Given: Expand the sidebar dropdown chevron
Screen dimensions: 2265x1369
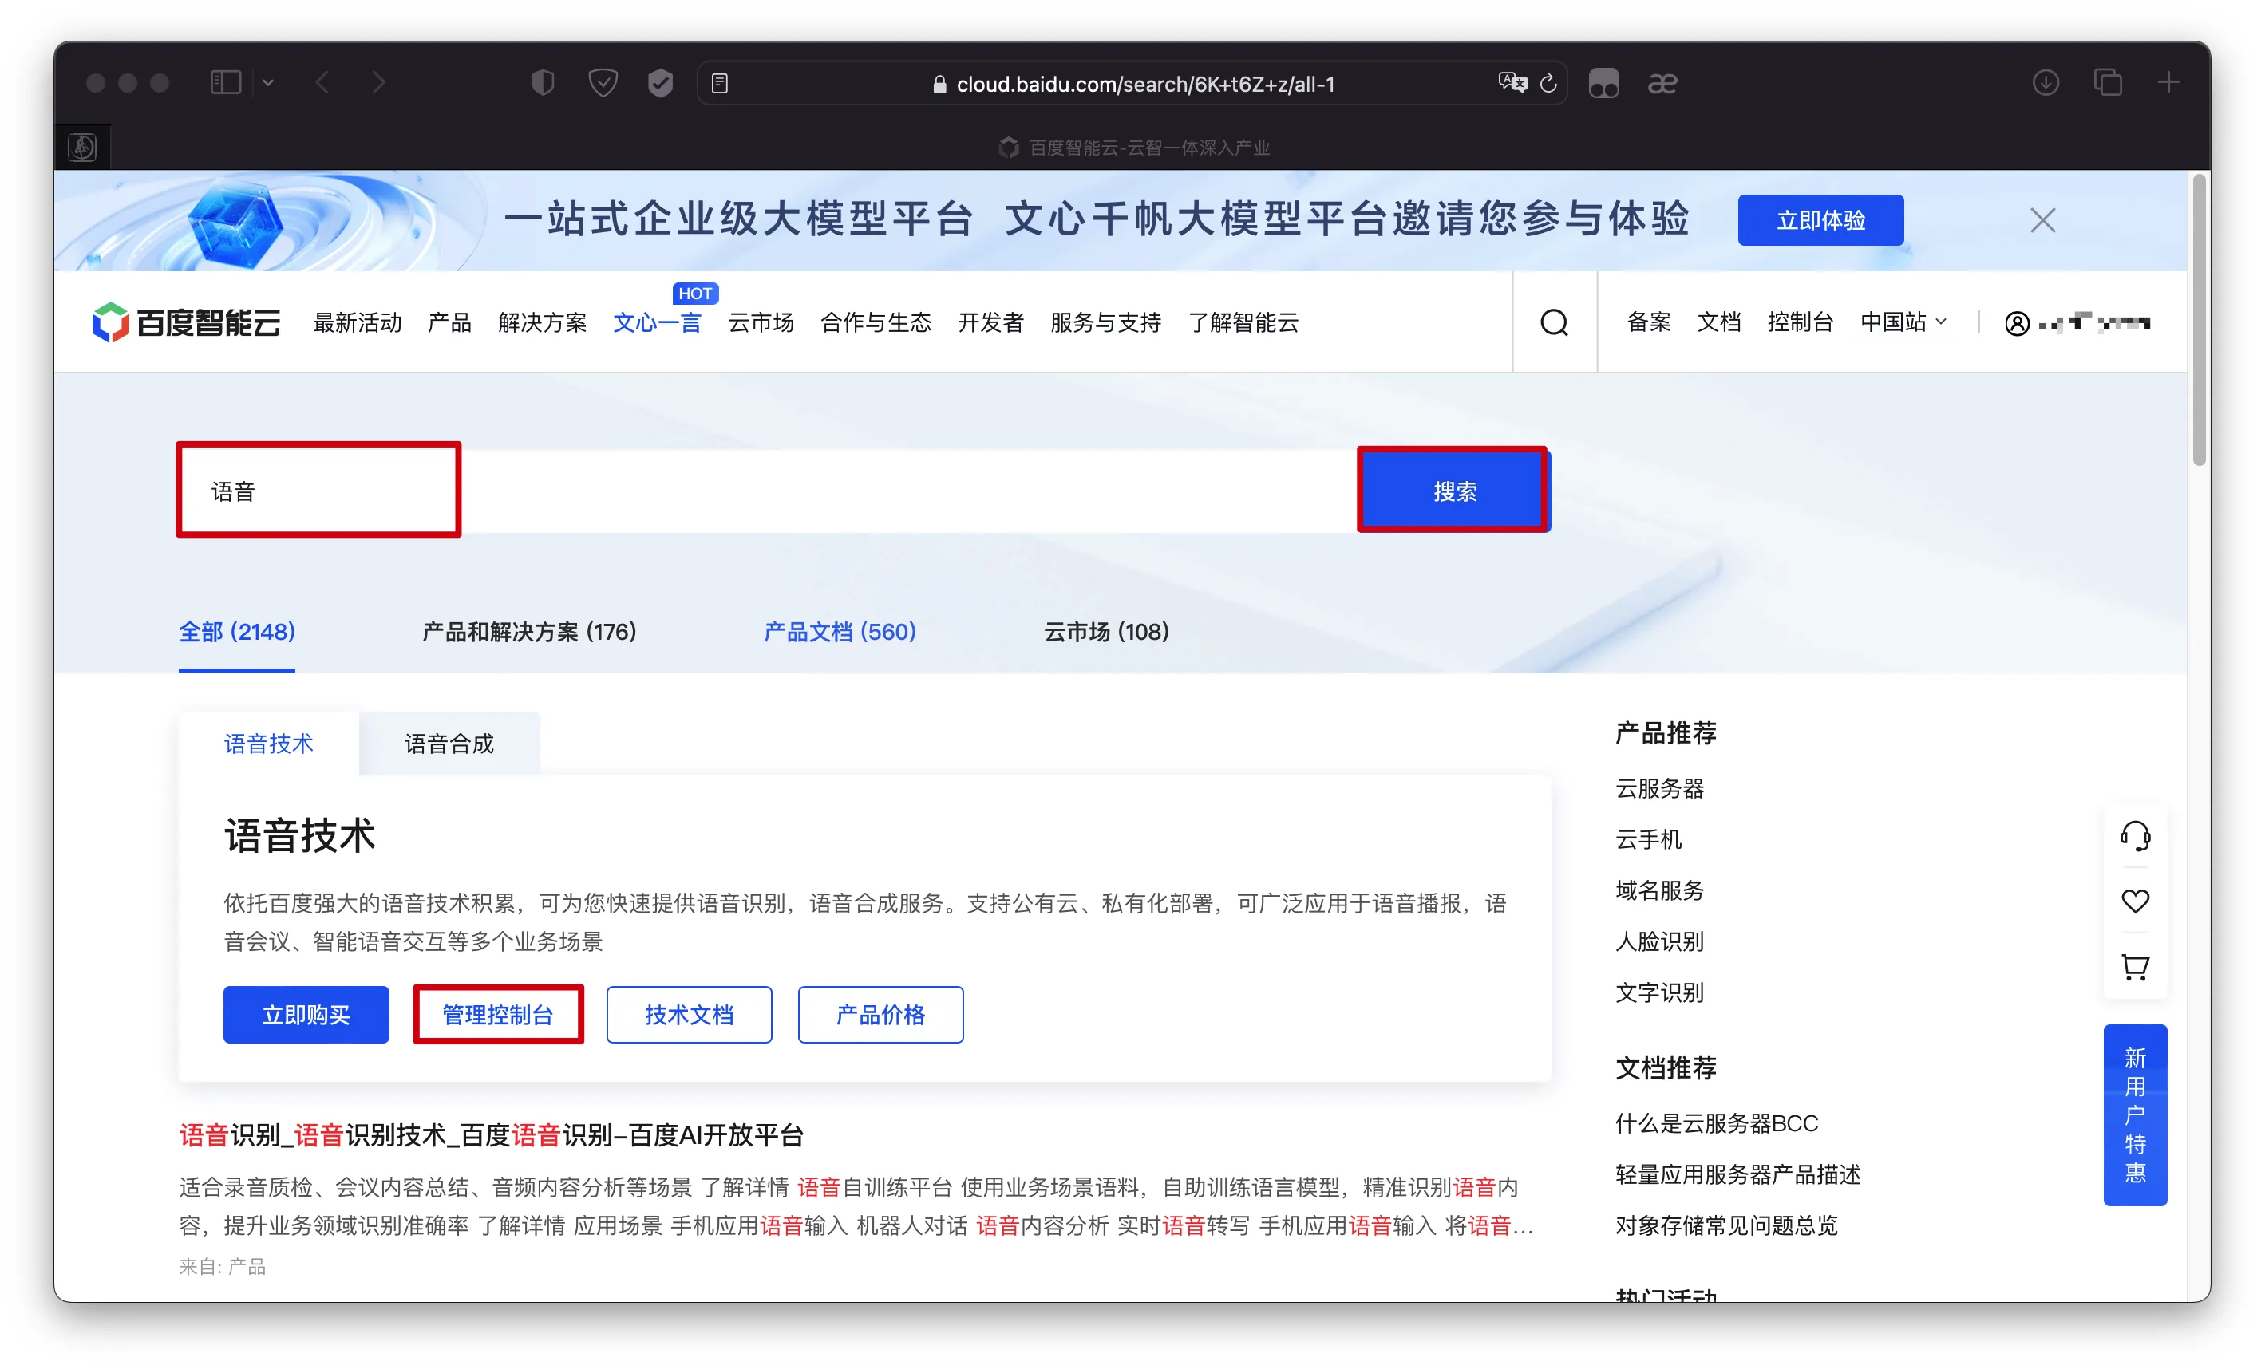Looking at the screenshot, I should pyautogui.click(x=267, y=83).
